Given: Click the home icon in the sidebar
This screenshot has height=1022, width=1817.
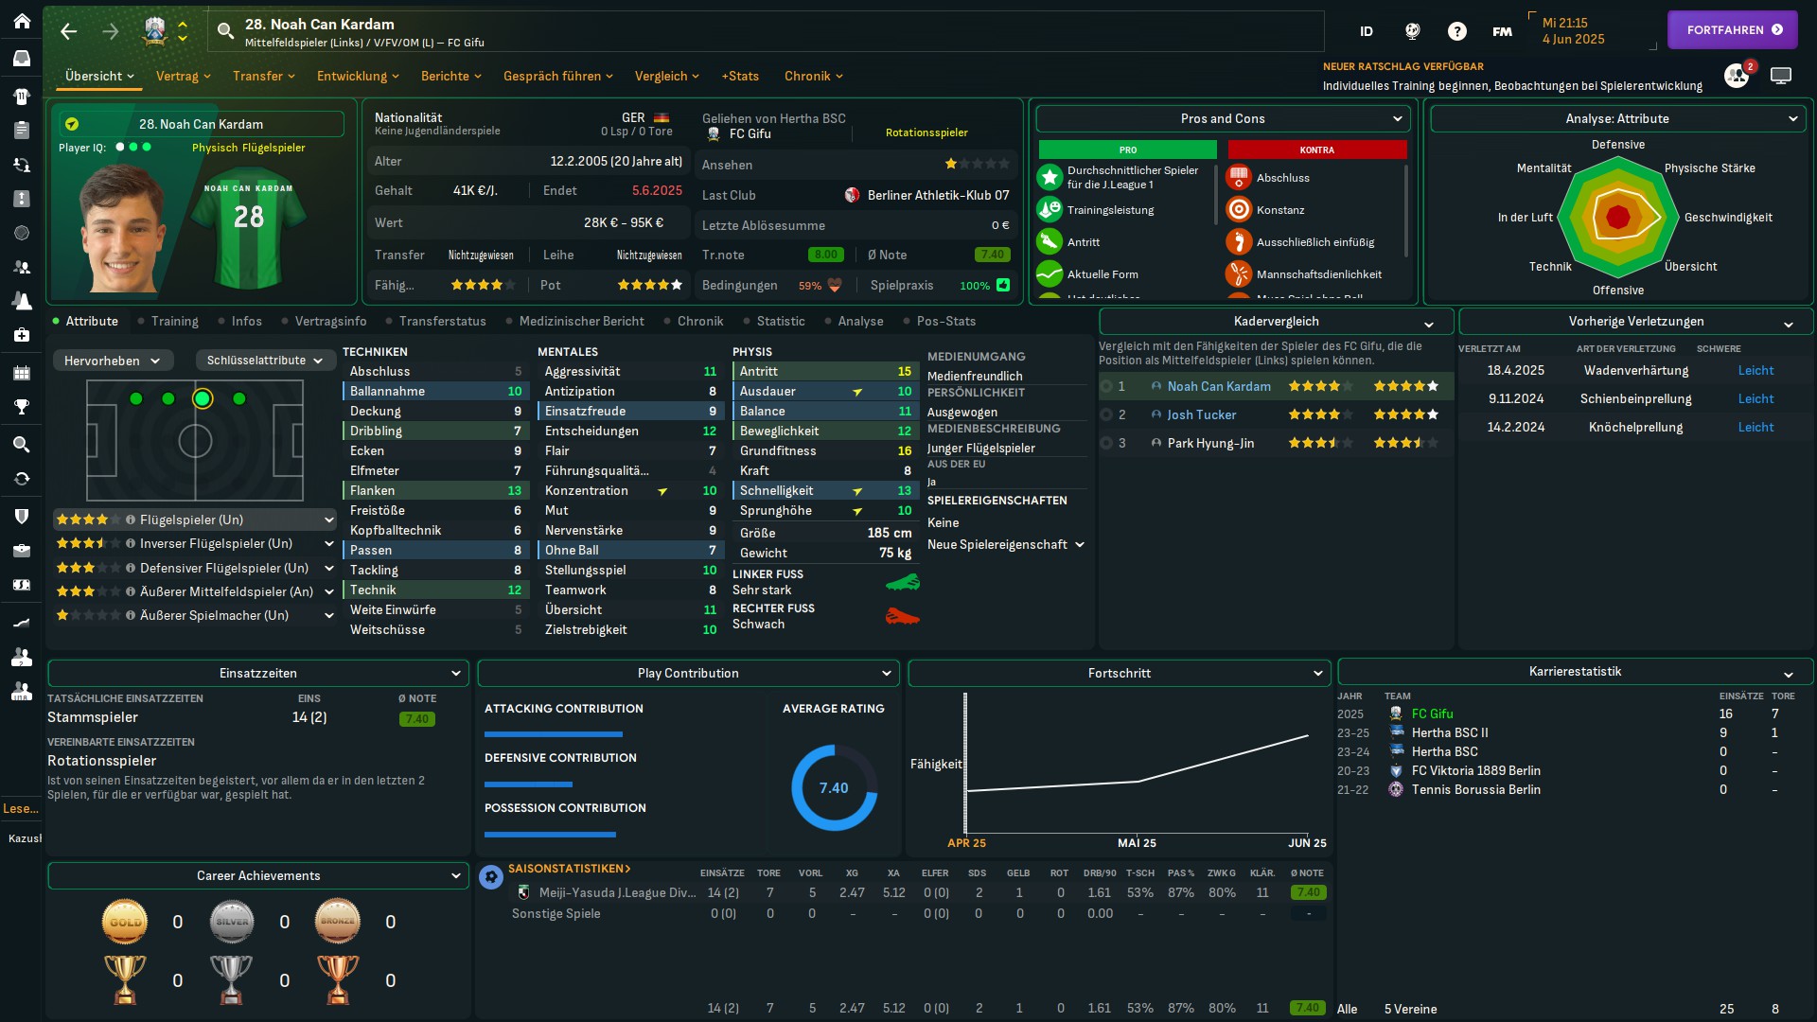Looking at the screenshot, I should (22, 21).
